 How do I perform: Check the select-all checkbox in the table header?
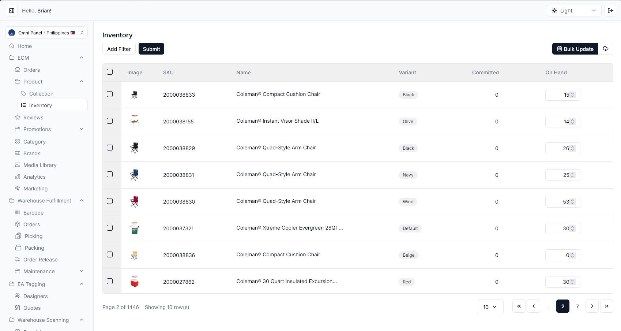[110, 72]
